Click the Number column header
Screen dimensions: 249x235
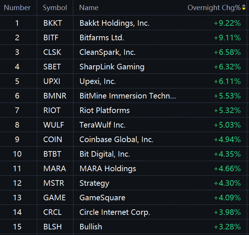(x=17, y=8)
